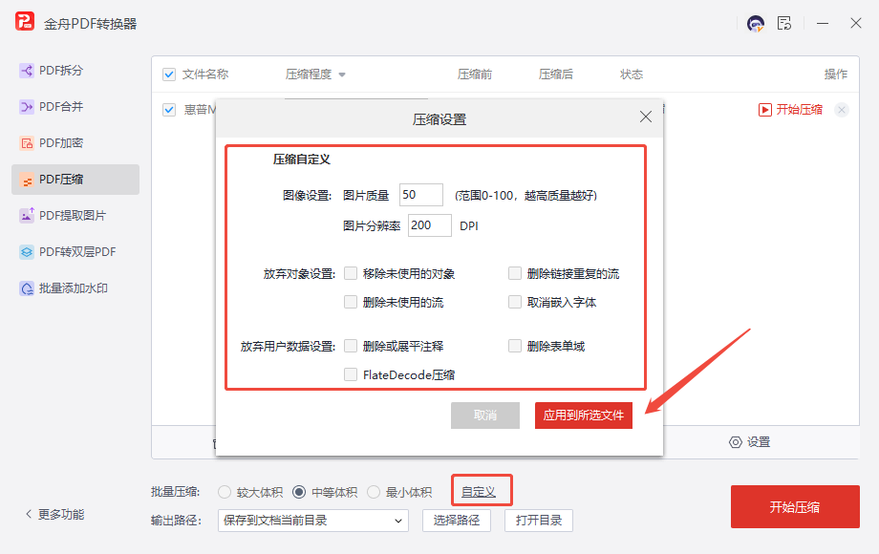Open the PDF拆分 function

(x=75, y=71)
